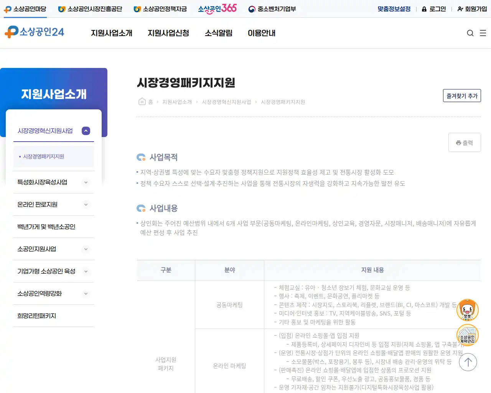The width and height of the screenshot is (491, 393).
Task: Expand the 소공인지원사업 section
Action: coord(86,249)
